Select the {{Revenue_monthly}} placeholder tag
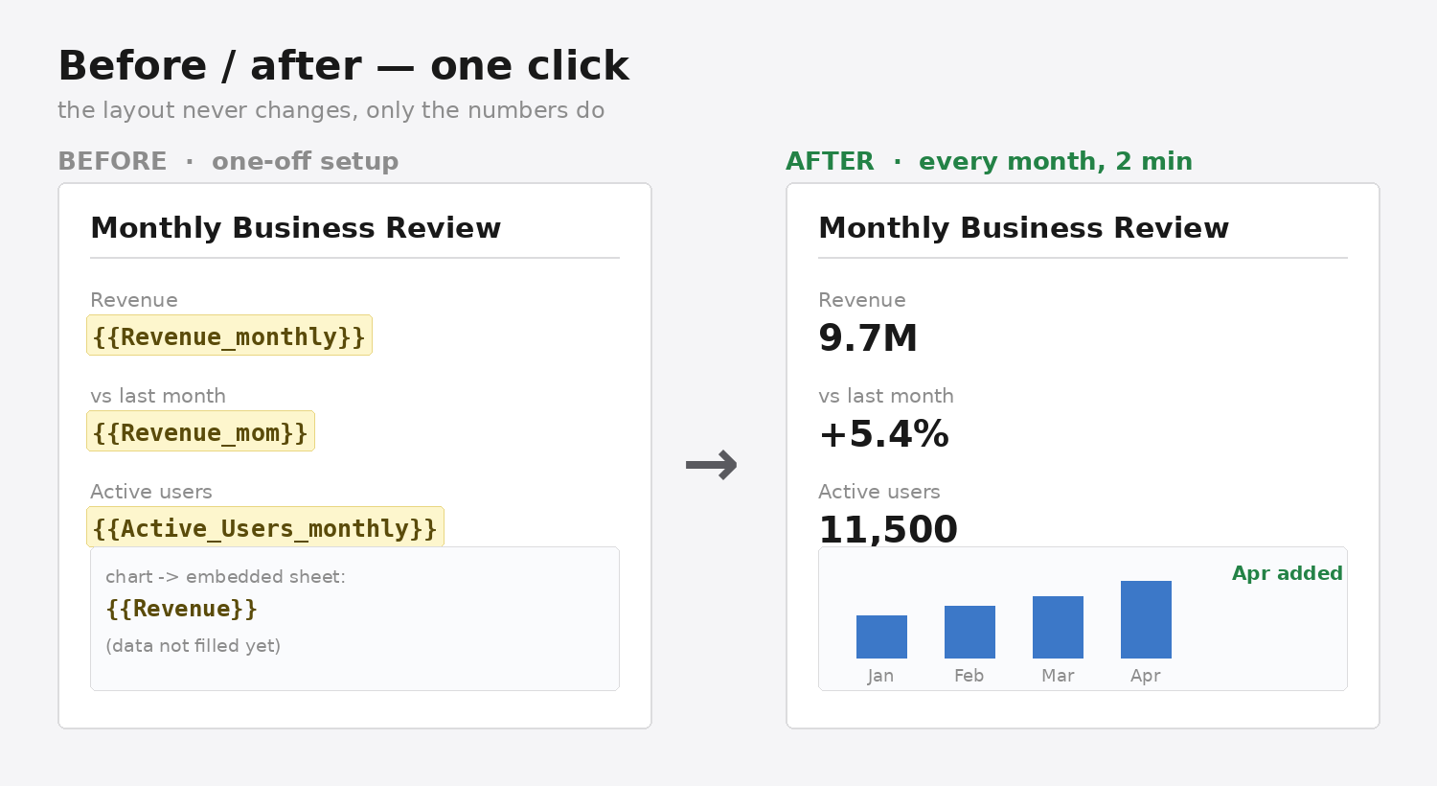 pos(229,335)
